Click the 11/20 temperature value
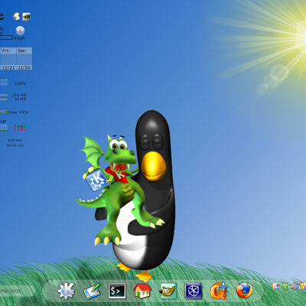 (x=24, y=67)
